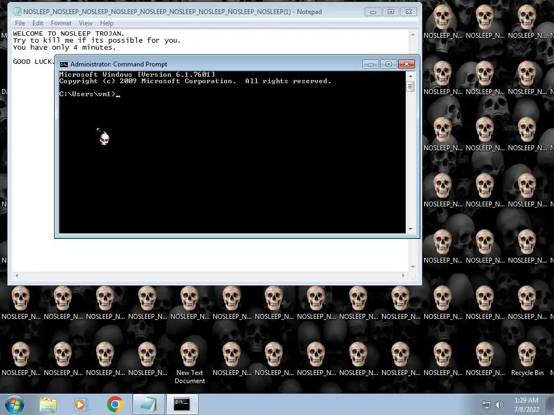Select the Command Prompt taskbar button
Viewport: 554px width, 415px height.
pyautogui.click(x=182, y=404)
